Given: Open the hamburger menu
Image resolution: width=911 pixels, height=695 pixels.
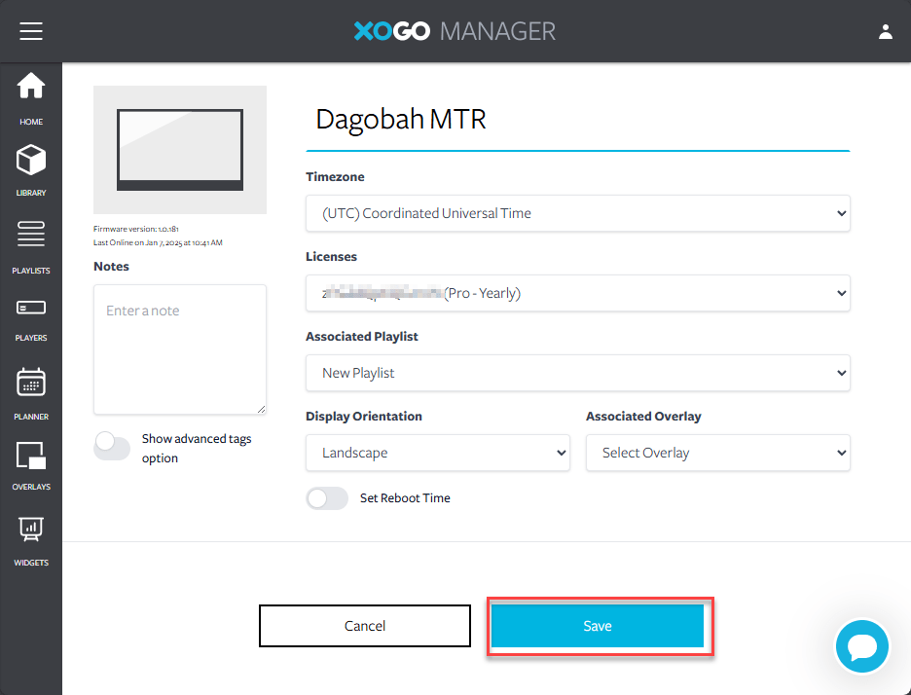Looking at the screenshot, I should click(31, 31).
